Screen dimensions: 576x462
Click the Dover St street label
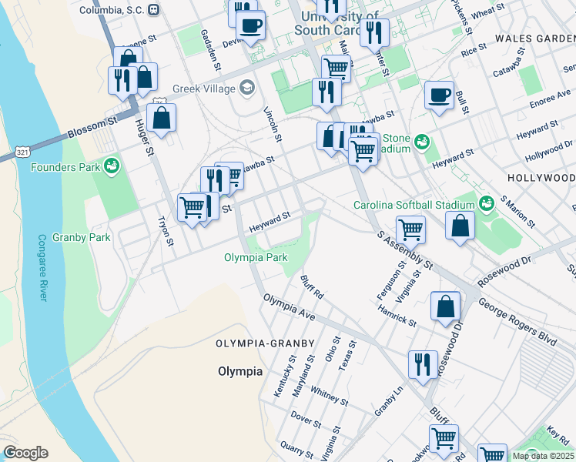coord(306,420)
